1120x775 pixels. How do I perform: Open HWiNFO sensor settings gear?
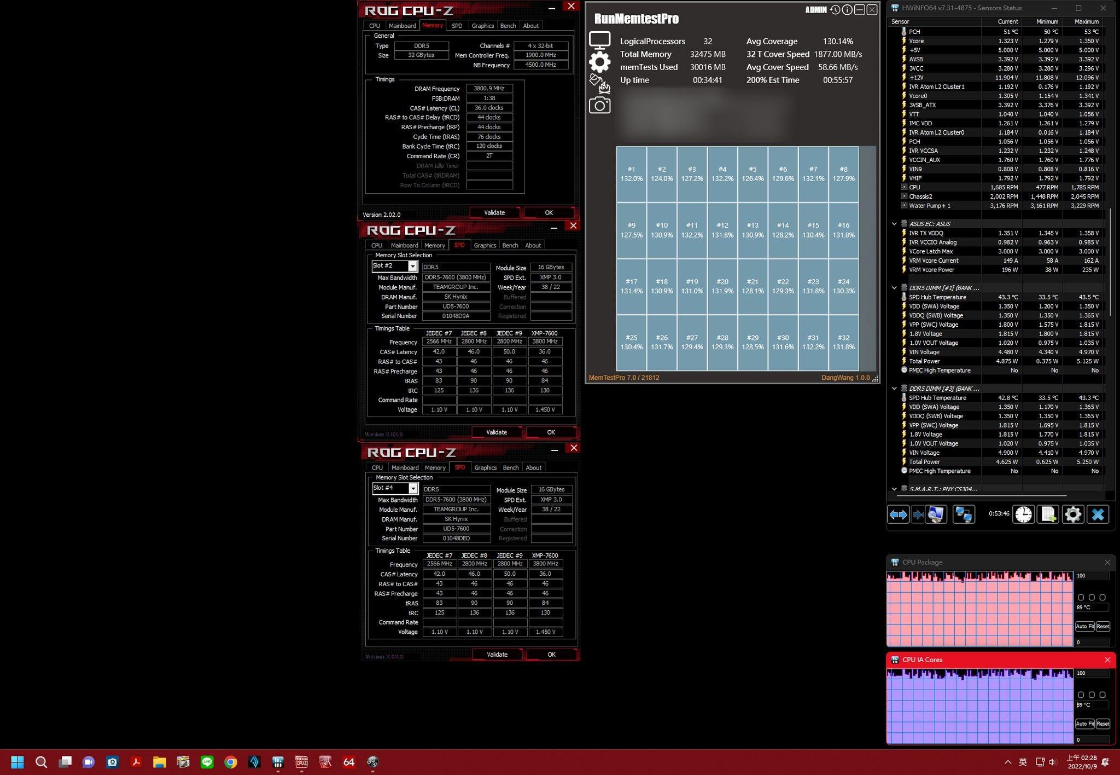click(1072, 514)
